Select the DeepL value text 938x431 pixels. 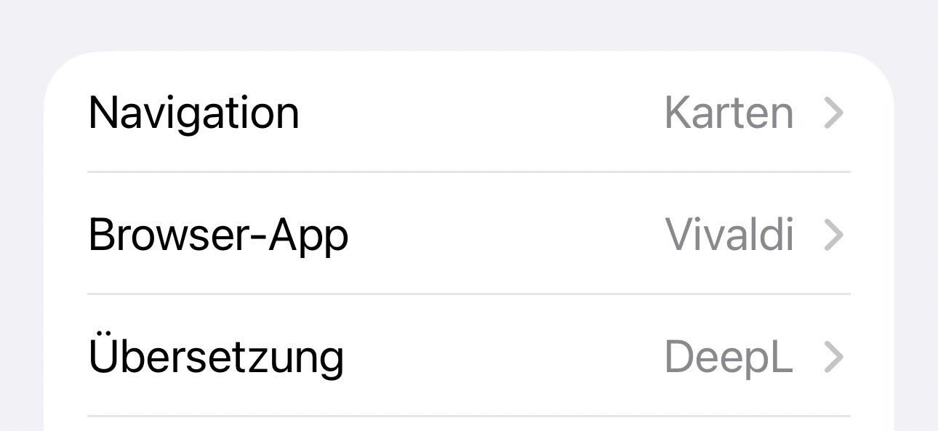(x=729, y=357)
